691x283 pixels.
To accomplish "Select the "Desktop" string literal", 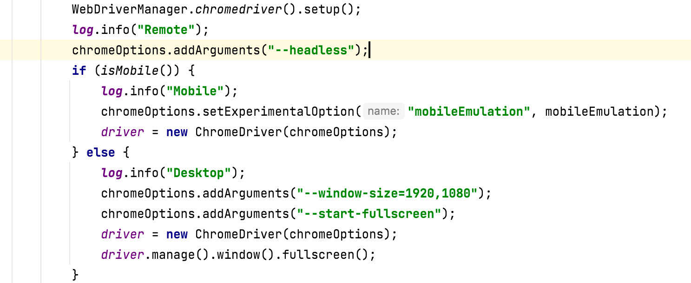I will tap(199, 173).
